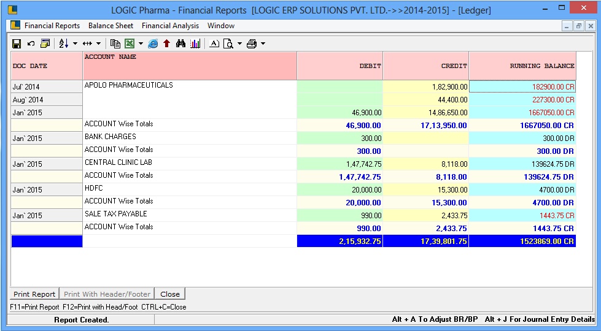Select the 17,13,950.00 credit total
This screenshot has width=601, height=331.
pos(425,126)
